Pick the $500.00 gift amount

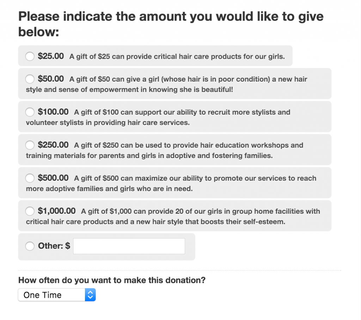pyautogui.click(x=30, y=178)
